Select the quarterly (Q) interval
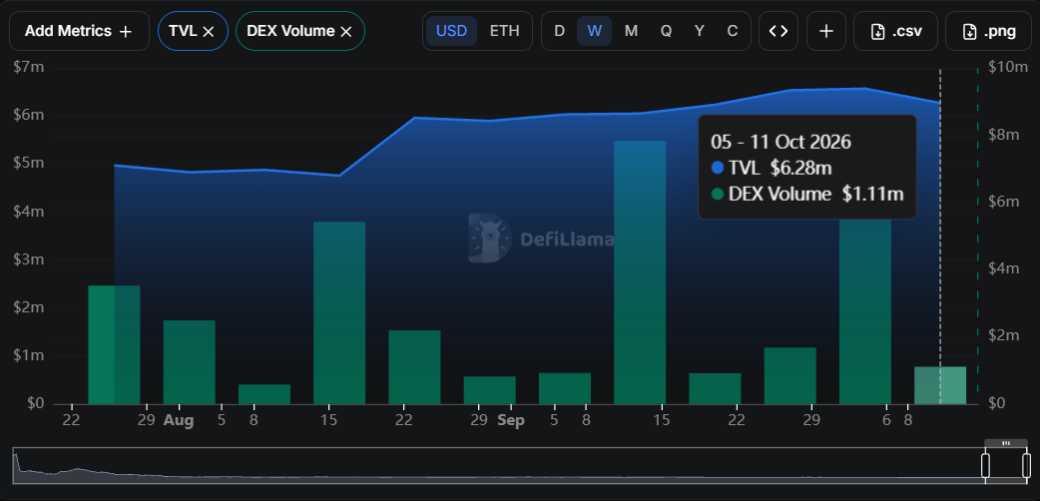 click(666, 31)
